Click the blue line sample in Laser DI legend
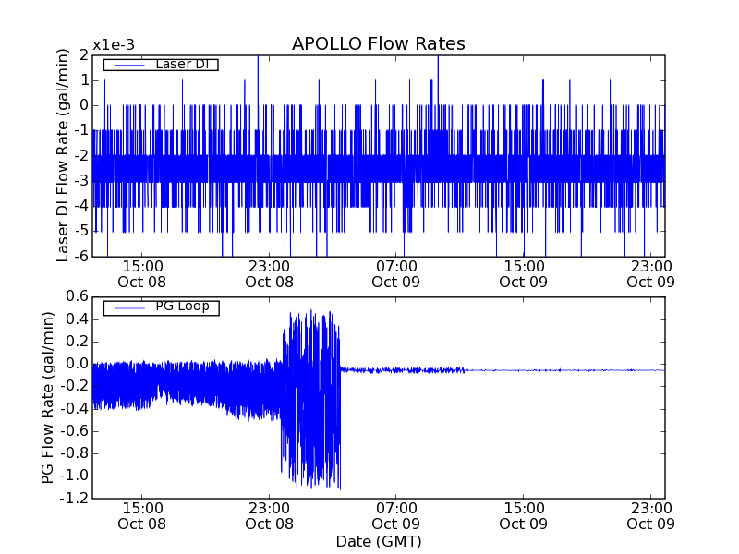The width and height of the screenshot is (739, 554). [x=125, y=65]
